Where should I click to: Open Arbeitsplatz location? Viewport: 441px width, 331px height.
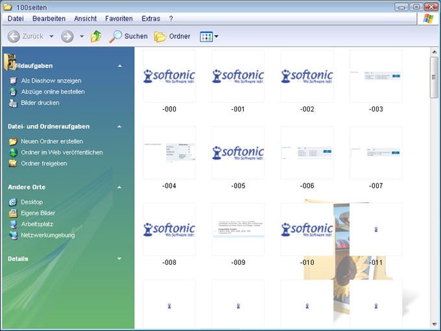[x=37, y=224]
